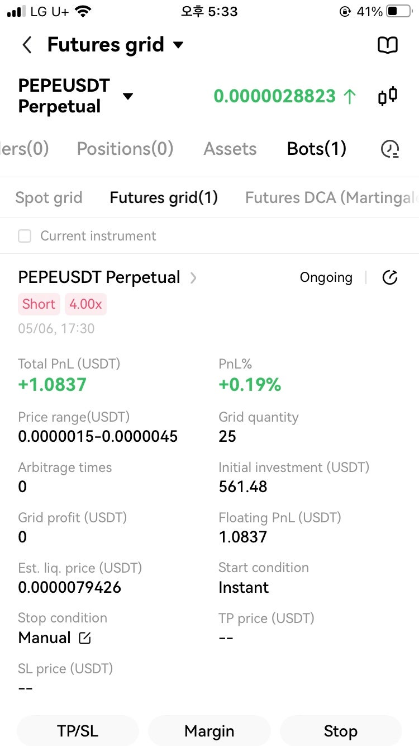Expand PEPEUSDT Perpetual bot details chevron
This screenshot has height=746, width=419.
pos(193,277)
